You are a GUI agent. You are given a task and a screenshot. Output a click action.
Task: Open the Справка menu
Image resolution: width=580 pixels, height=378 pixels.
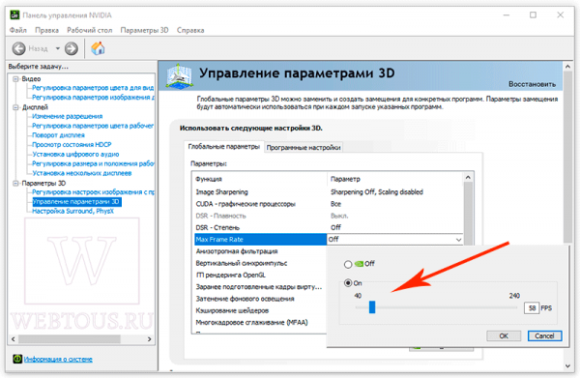click(190, 30)
